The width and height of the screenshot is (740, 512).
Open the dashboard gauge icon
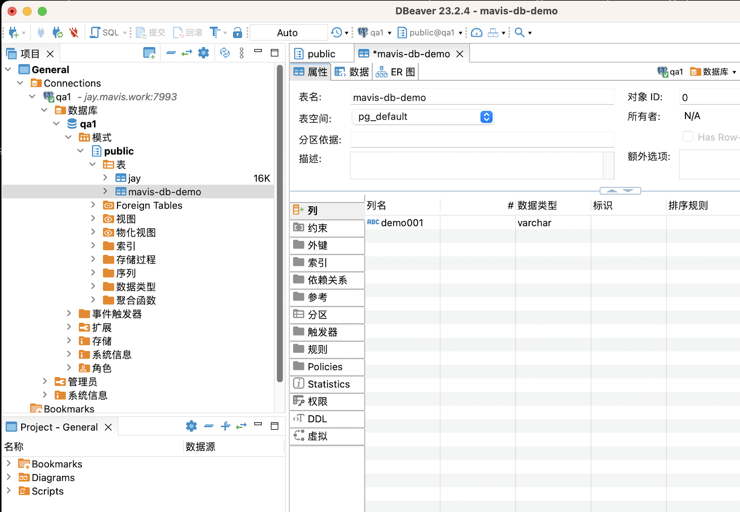(x=476, y=32)
